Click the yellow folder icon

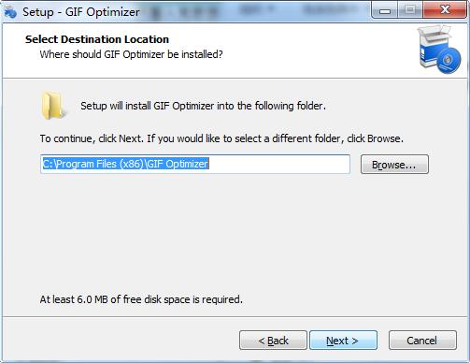coord(53,106)
